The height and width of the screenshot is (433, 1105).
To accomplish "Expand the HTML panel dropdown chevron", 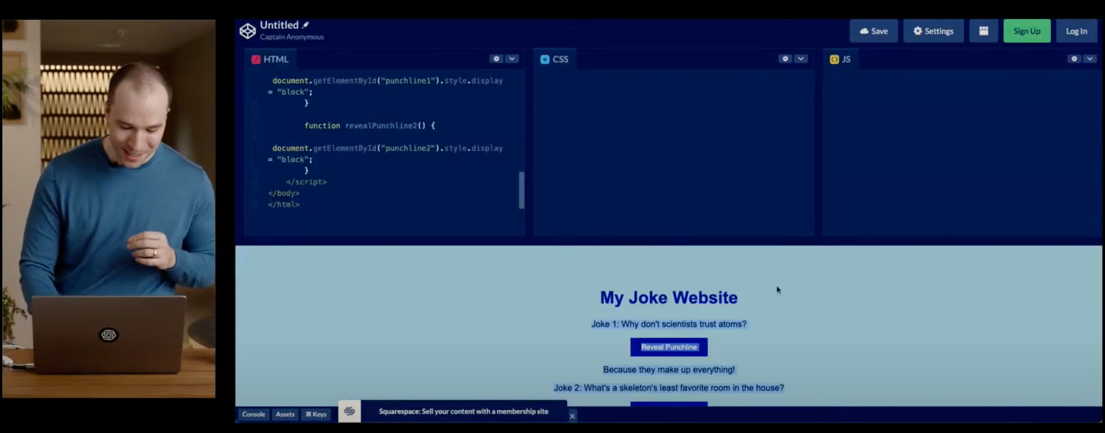I will point(512,58).
